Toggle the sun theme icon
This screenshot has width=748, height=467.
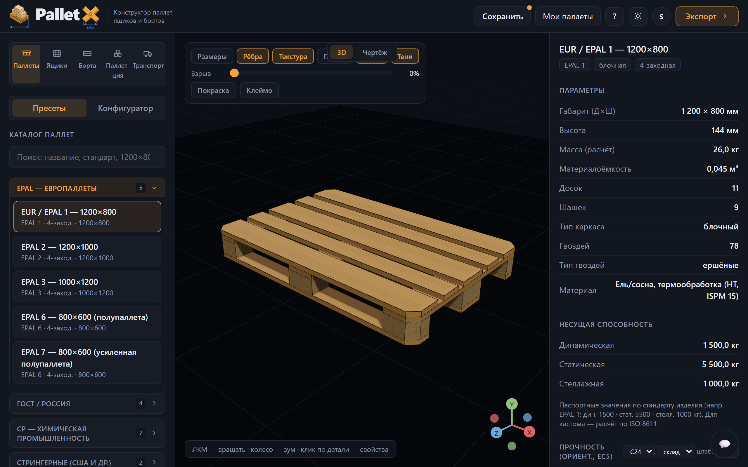pos(638,16)
